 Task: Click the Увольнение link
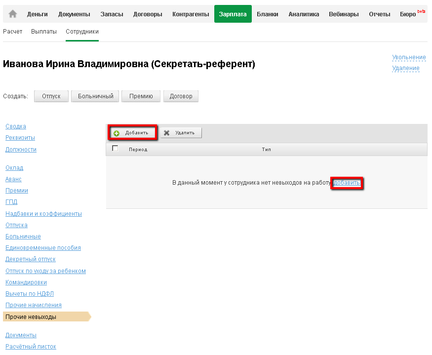click(x=409, y=57)
